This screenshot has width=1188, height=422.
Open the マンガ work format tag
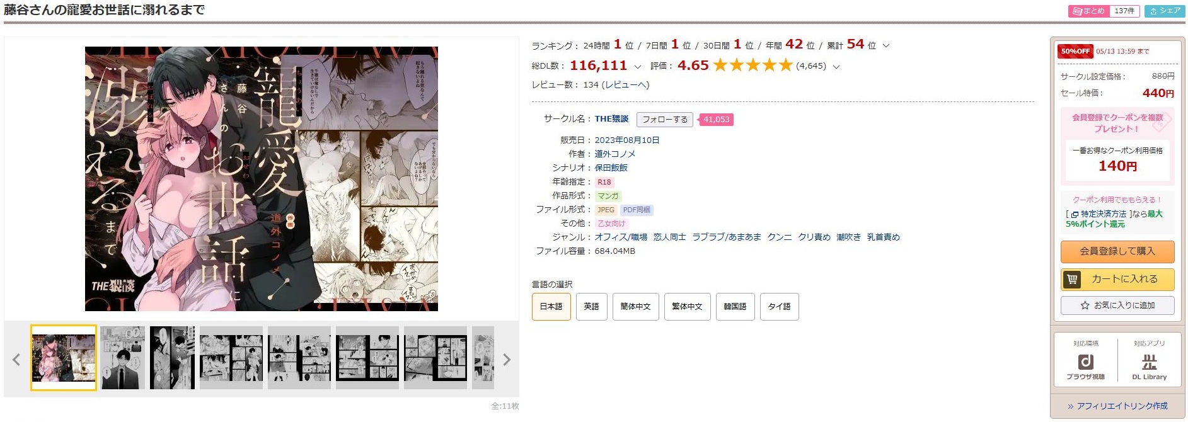[608, 196]
